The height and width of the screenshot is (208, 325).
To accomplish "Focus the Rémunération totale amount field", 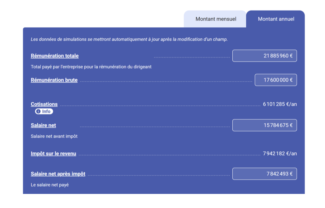I will tap(264, 56).
